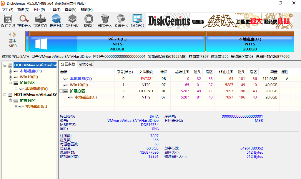Click the drive icon of 本地磁盘(C:) table row

click(66, 79)
